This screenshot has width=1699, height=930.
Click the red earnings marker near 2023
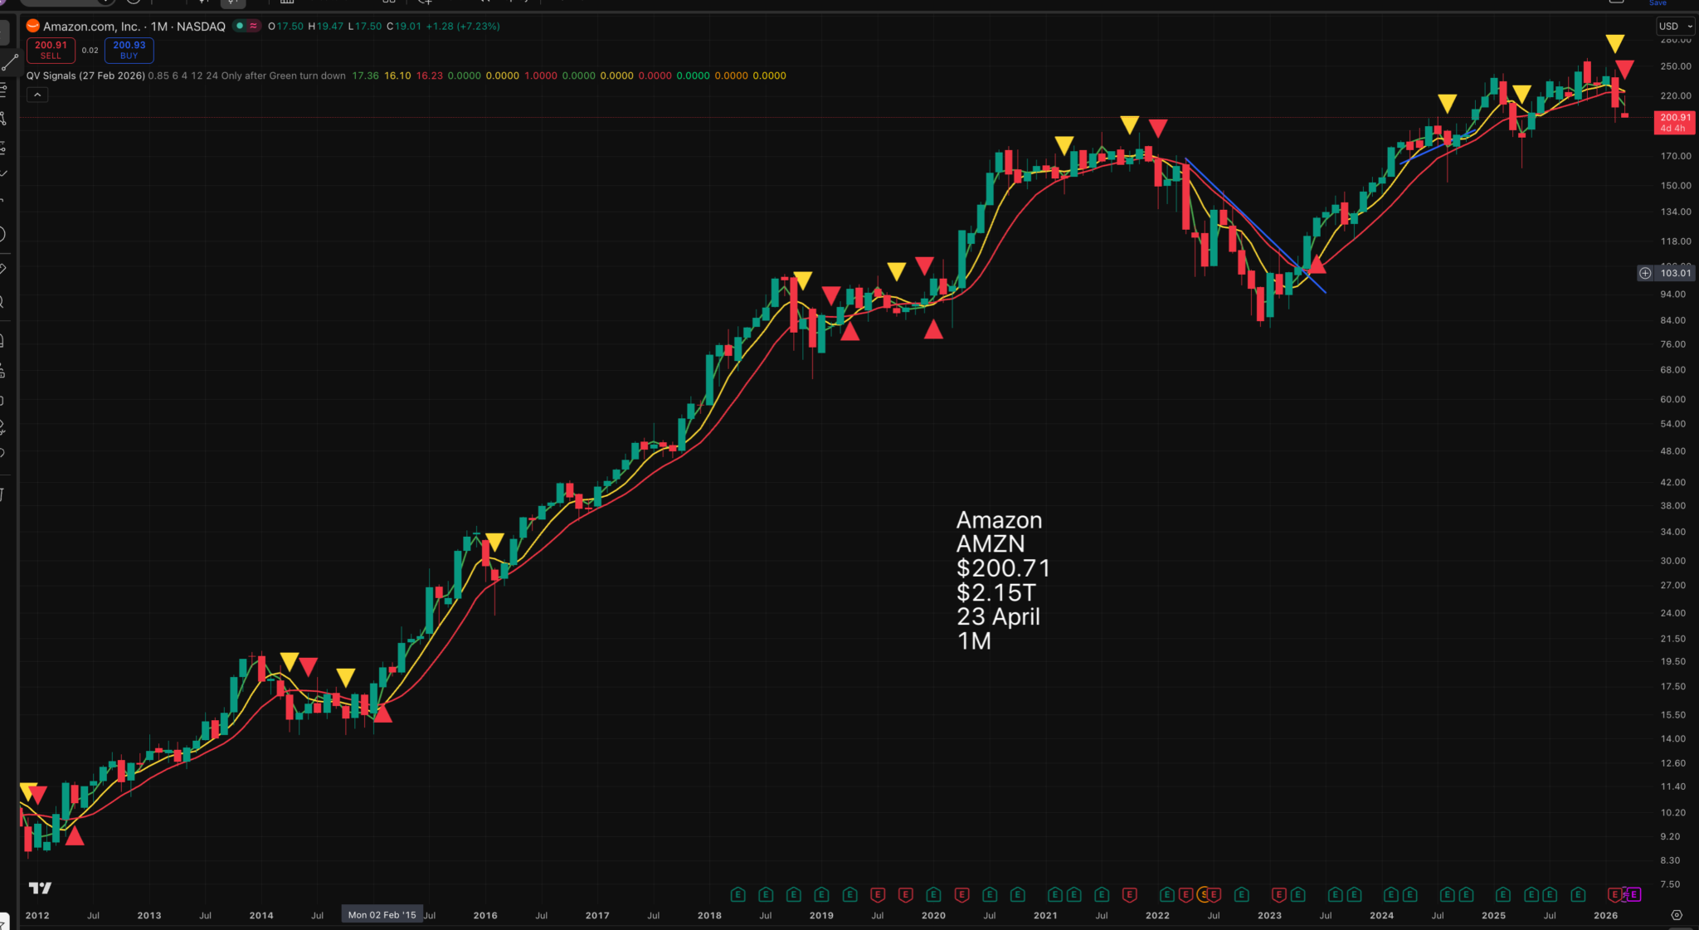(1278, 894)
